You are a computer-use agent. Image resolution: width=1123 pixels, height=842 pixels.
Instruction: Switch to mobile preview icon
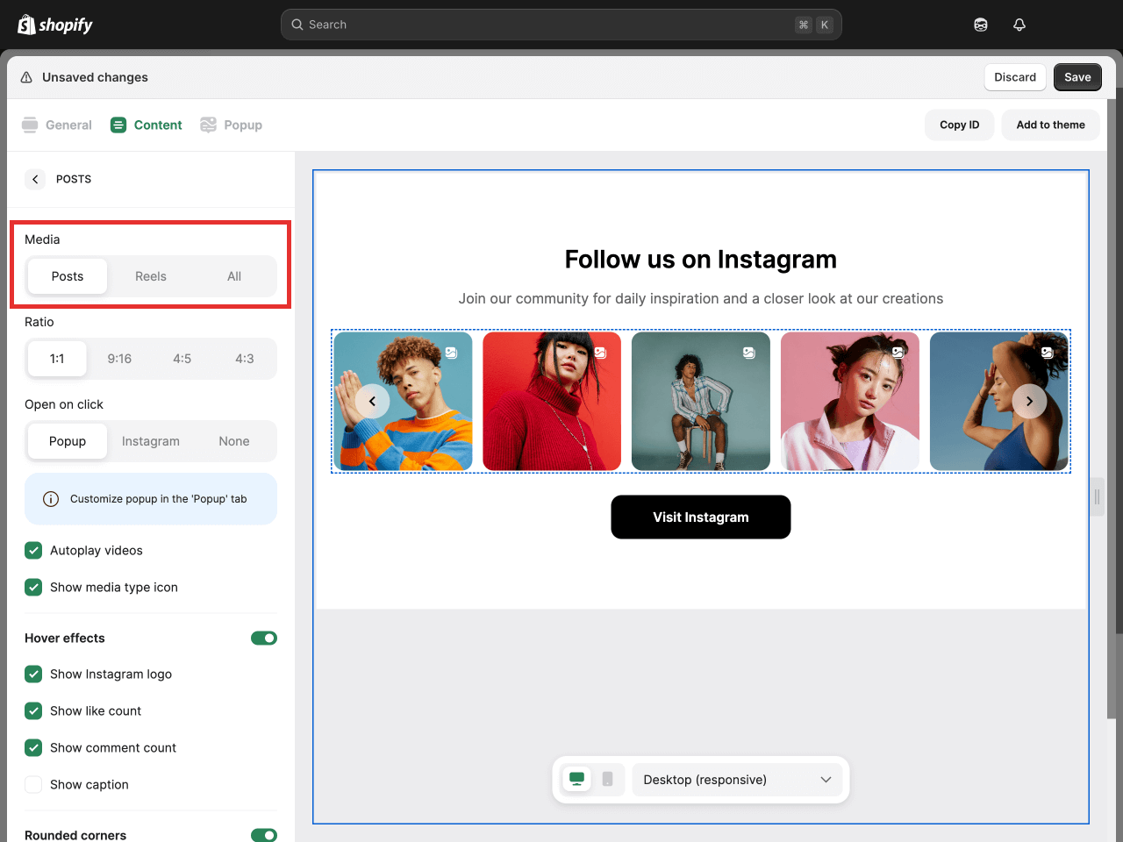tap(607, 779)
